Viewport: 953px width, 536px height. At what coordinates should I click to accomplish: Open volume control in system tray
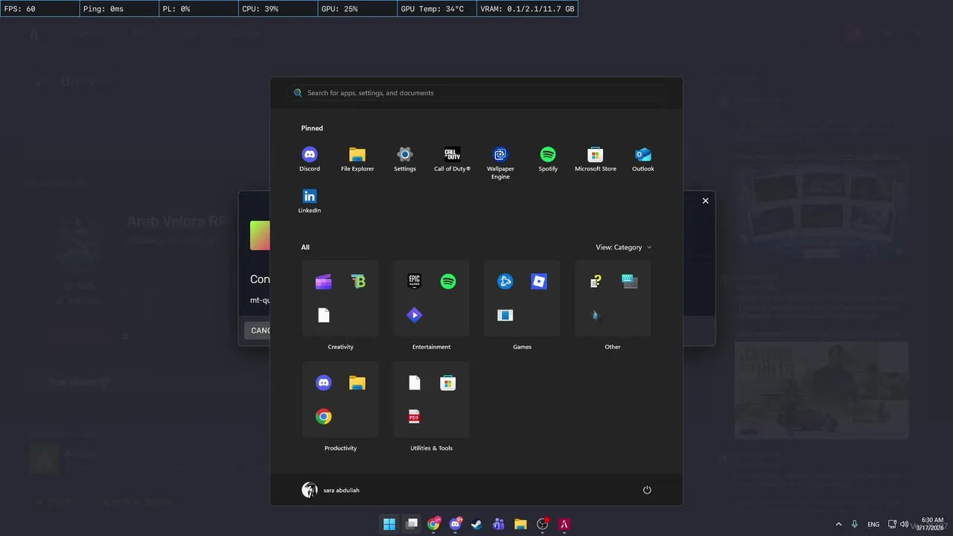click(904, 524)
